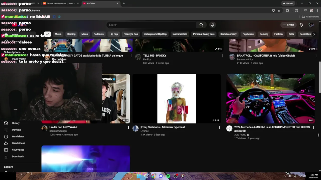Select the Pop Music filter chip
The height and width of the screenshot is (180, 321).
(248, 34)
